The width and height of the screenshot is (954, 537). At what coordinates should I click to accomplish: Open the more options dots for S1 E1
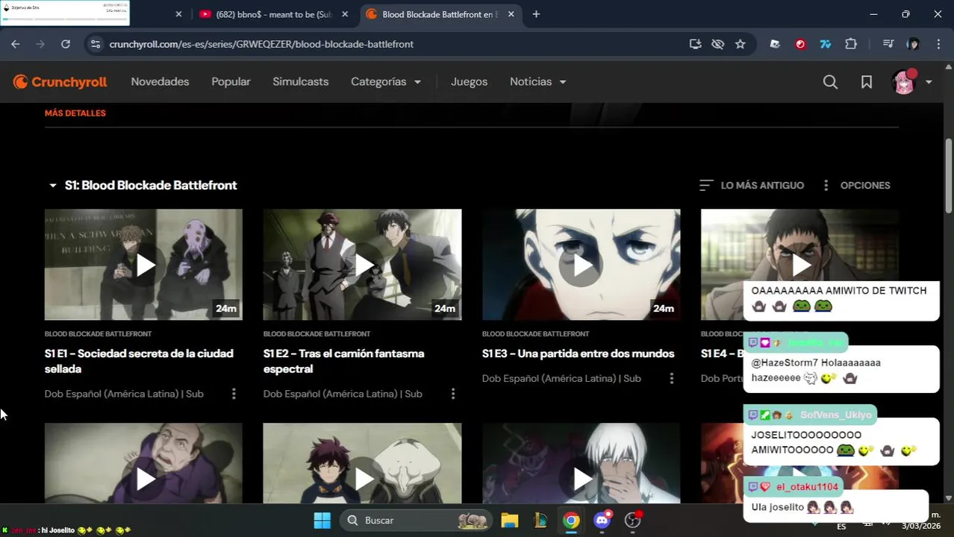tap(234, 394)
